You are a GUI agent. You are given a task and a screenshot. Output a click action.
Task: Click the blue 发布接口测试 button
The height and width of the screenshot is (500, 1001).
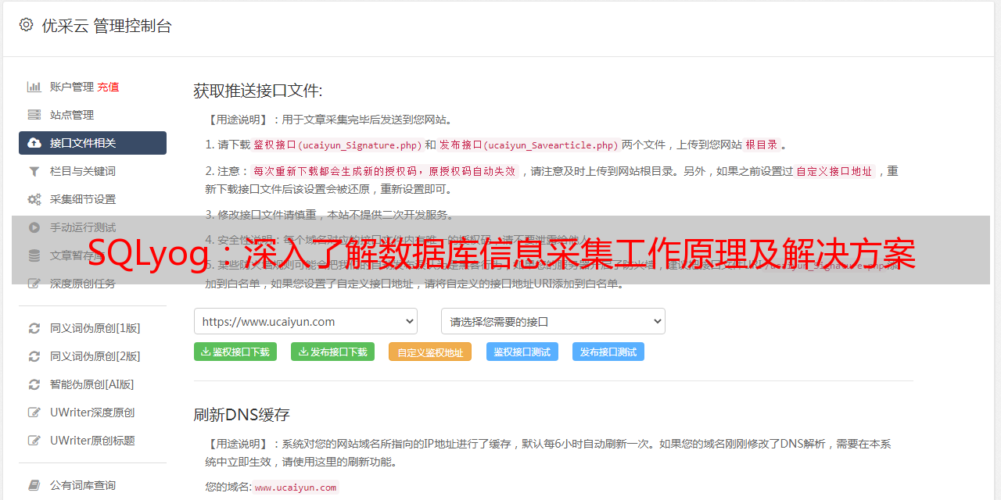pyautogui.click(x=608, y=352)
